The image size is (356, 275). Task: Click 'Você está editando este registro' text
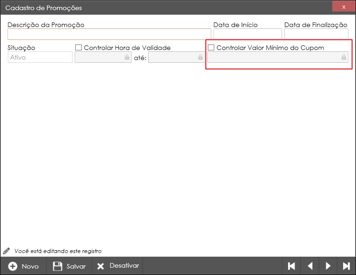tap(58, 251)
